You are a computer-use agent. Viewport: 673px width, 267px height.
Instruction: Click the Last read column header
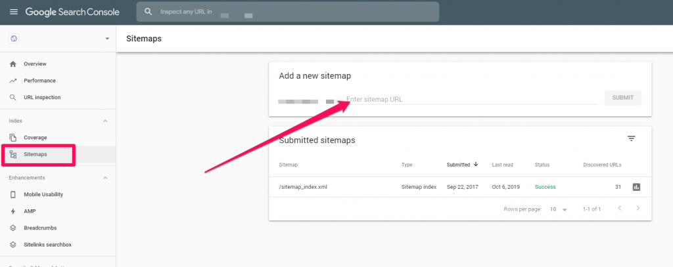(502, 165)
